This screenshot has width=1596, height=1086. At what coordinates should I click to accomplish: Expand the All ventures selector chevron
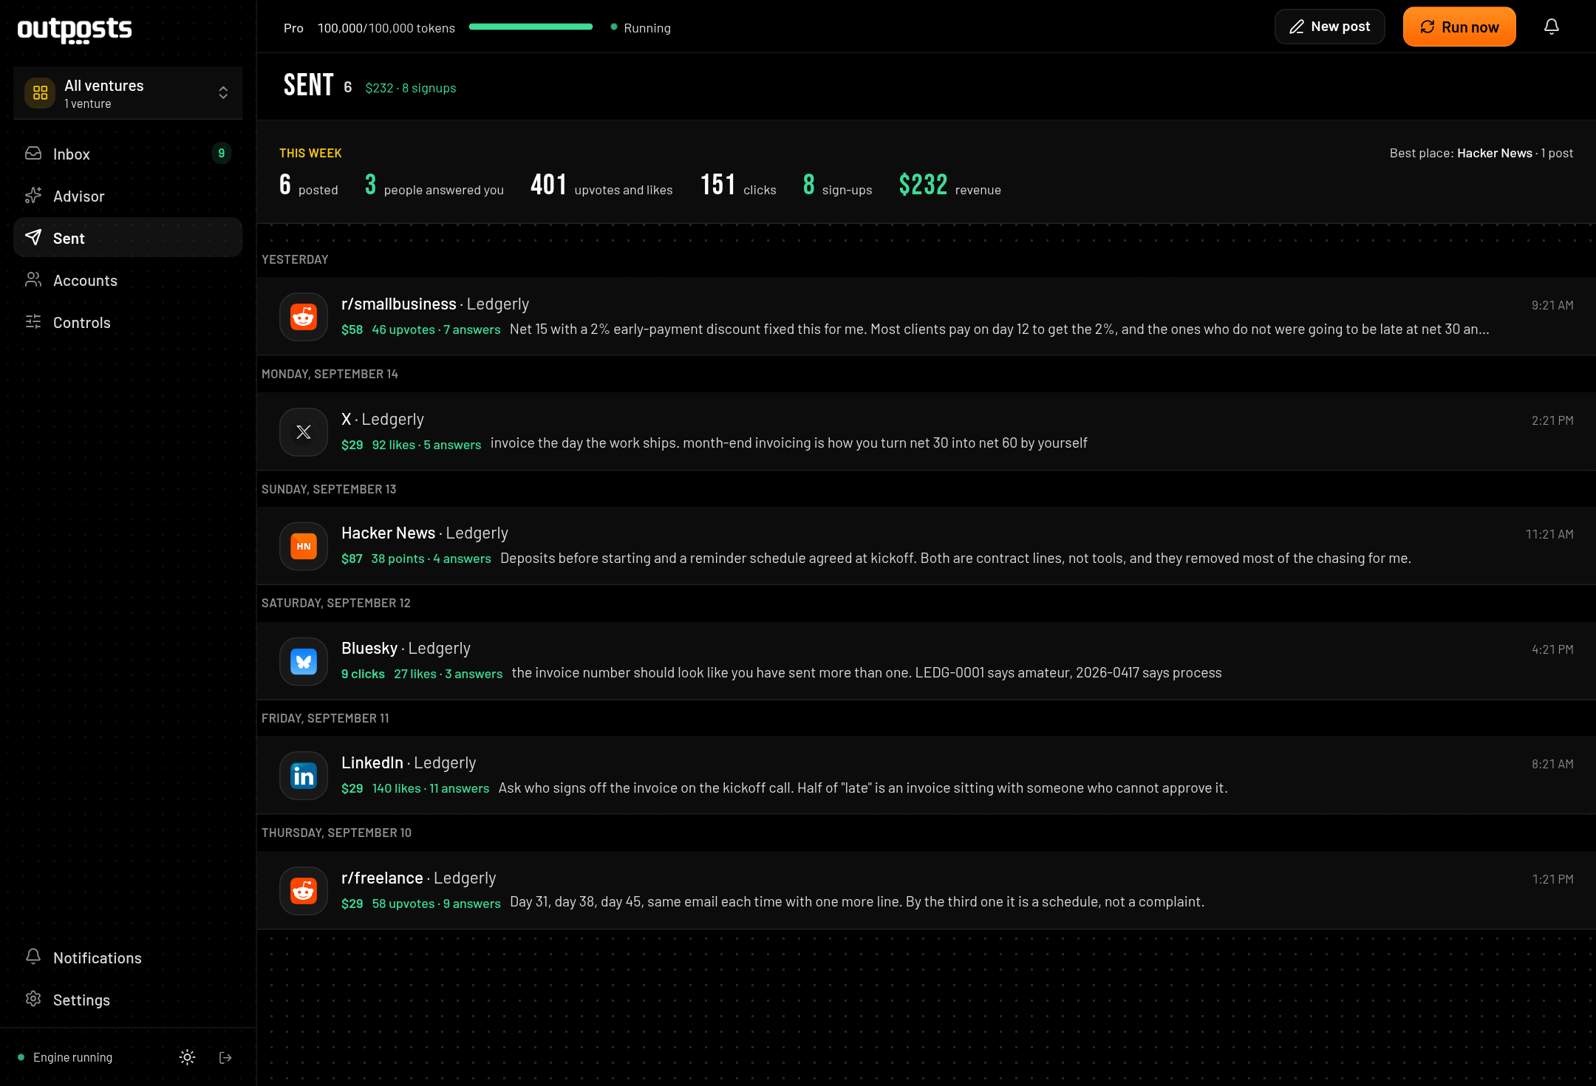pyautogui.click(x=223, y=93)
